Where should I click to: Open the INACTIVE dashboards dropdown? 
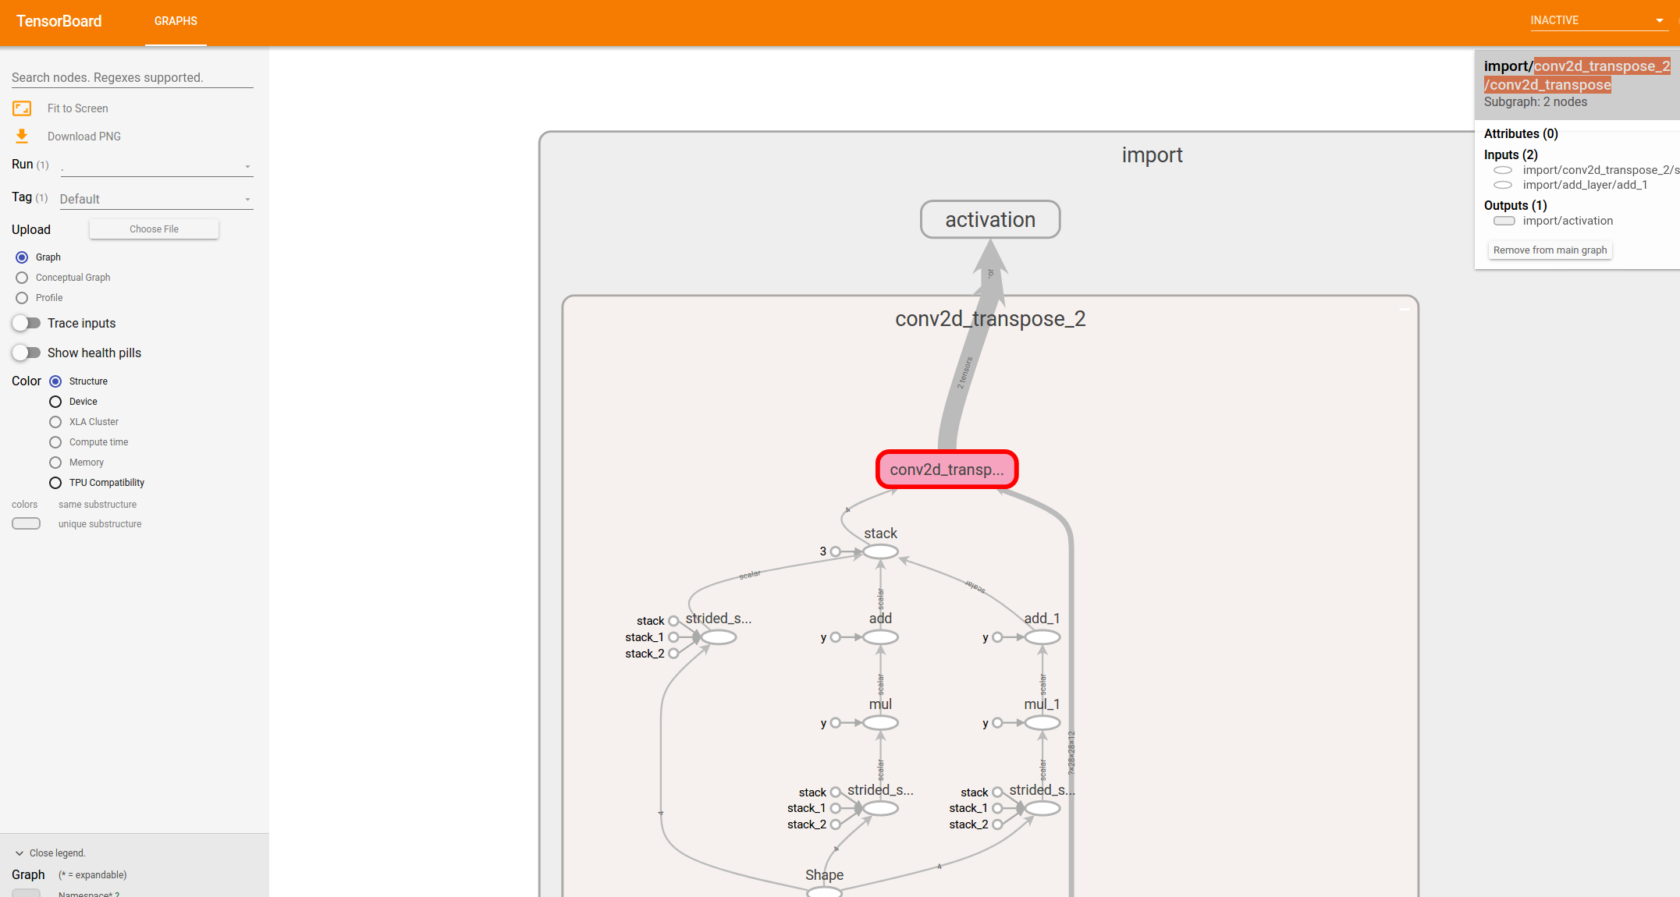click(1597, 20)
